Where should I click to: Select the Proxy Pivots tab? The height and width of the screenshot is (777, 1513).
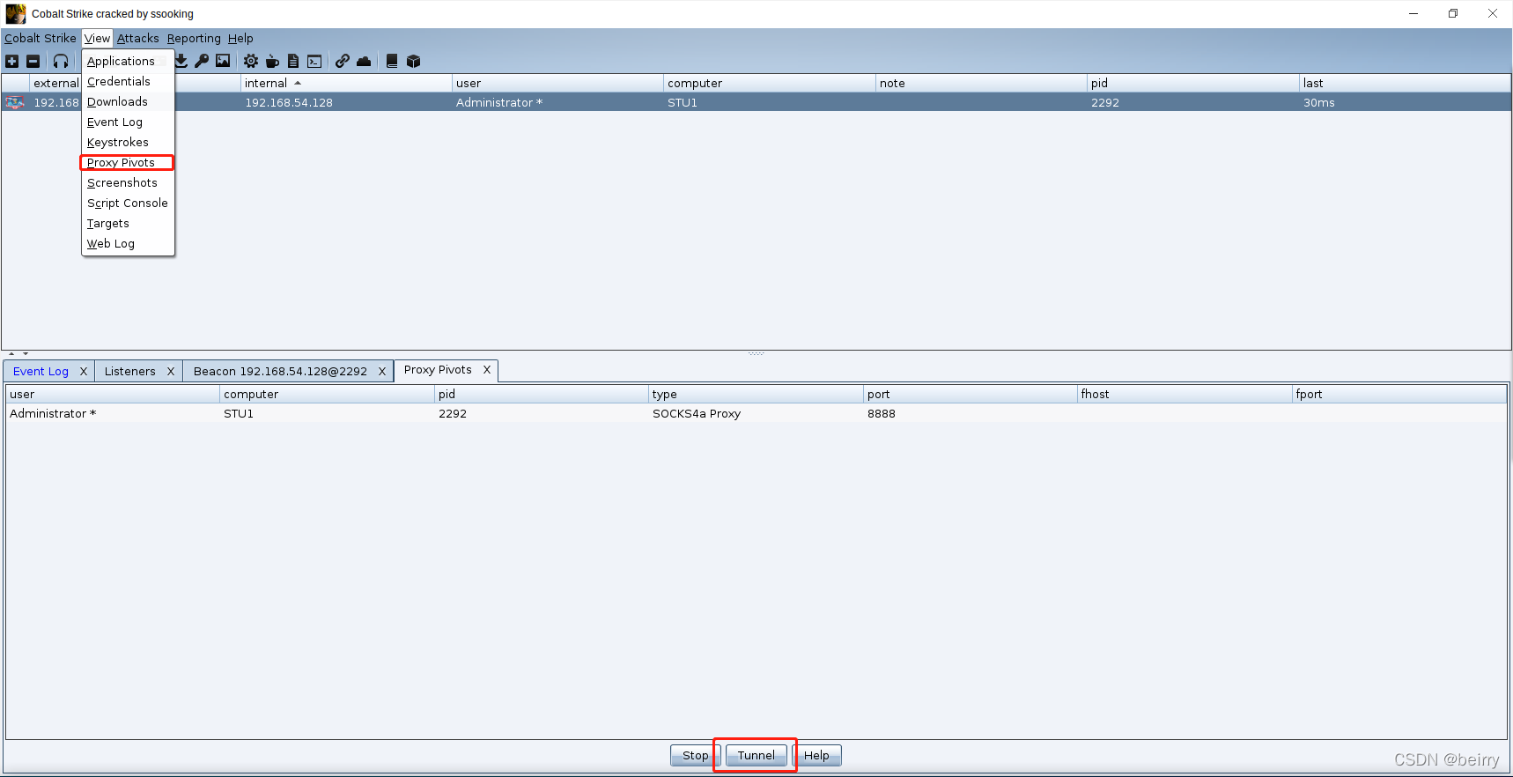coord(438,370)
